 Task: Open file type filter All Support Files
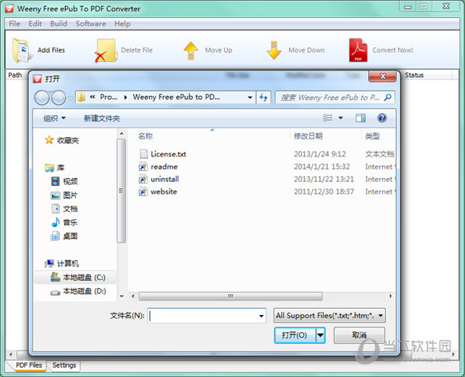(329, 315)
